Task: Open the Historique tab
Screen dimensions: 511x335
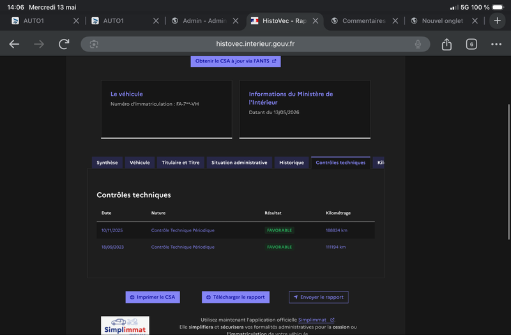Action: pyautogui.click(x=291, y=163)
